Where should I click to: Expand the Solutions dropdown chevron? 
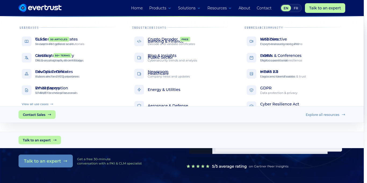coord(199,8)
